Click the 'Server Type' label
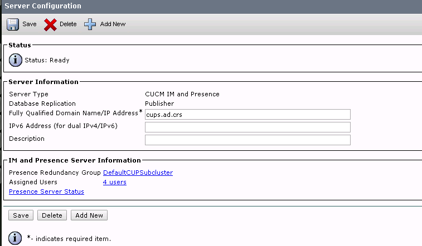 (x=28, y=94)
